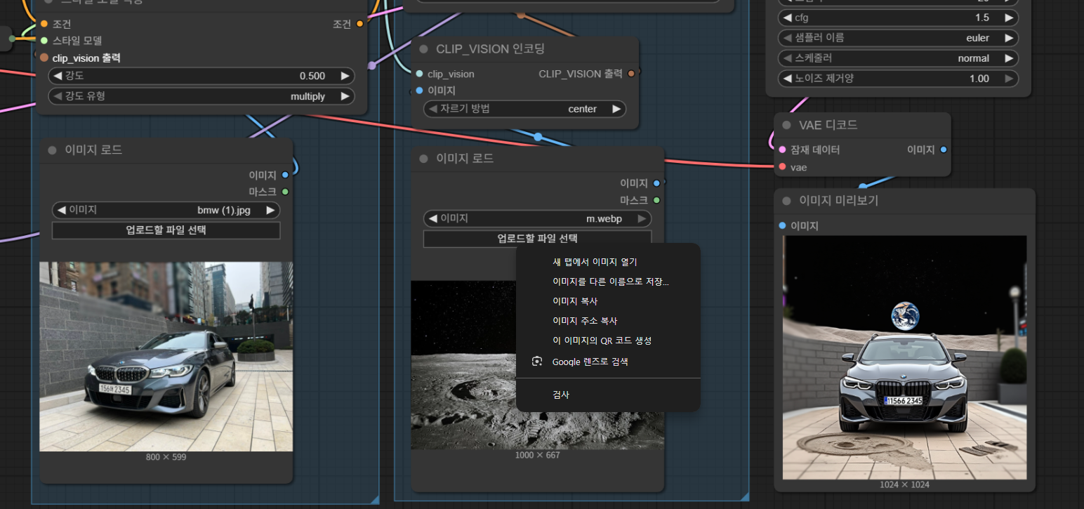The image size is (1084, 509).
Task: Select previous image before bmw (1).jpg
Action: [x=62, y=210]
